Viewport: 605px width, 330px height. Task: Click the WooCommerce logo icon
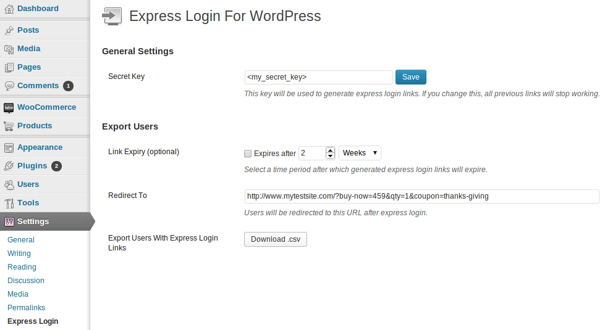tap(9, 107)
